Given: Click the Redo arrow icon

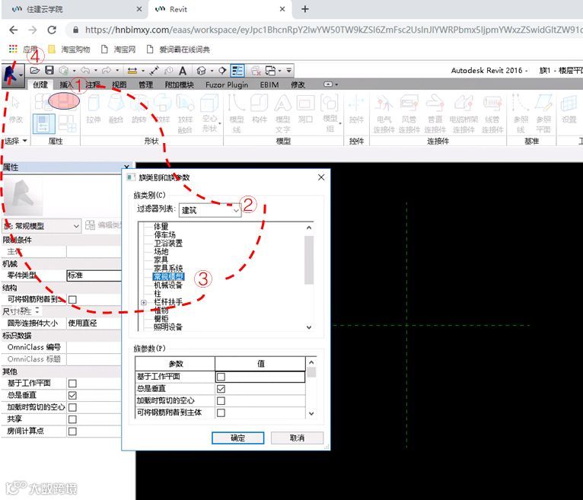Looking at the screenshot, I should 107,70.
